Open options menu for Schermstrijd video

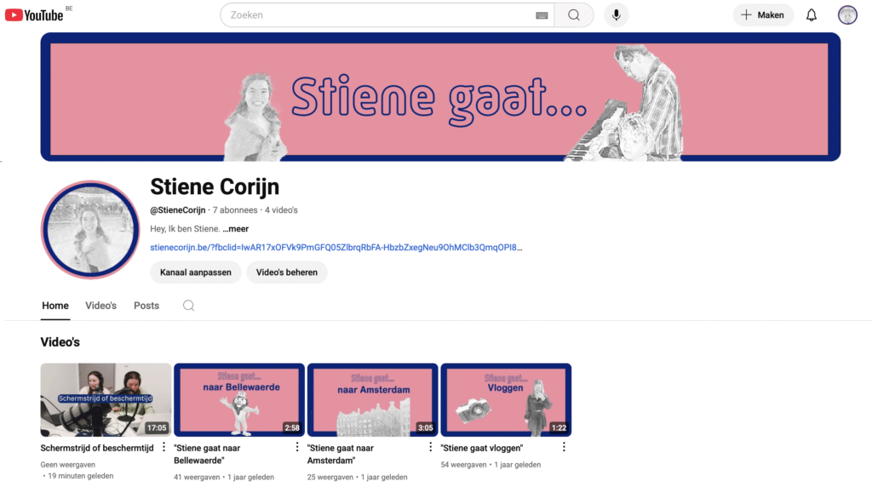click(163, 447)
